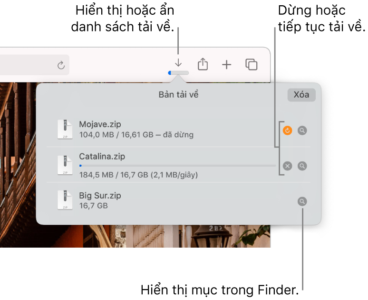
Task: Click the Catalina.zip file name
Action: point(102,156)
